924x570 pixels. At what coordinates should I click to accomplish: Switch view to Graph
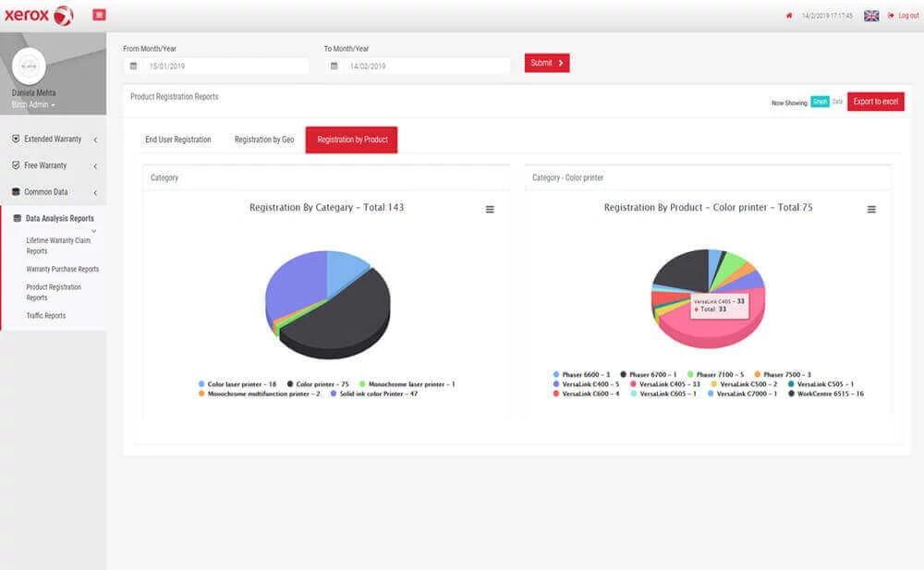click(820, 102)
